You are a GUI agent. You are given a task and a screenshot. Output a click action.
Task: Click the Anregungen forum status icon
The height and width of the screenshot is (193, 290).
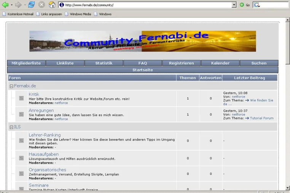pos(21,114)
